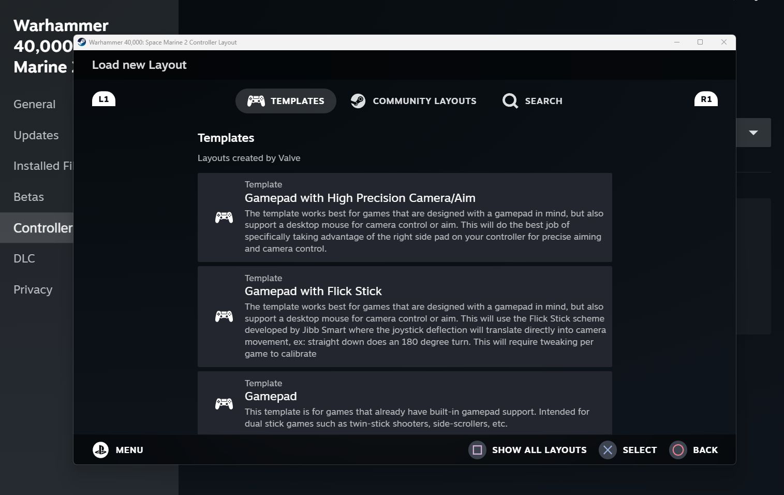Image resolution: width=784 pixels, height=495 pixels.
Task: Open General in the properties sidebar
Action: click(x=34, y=104)
